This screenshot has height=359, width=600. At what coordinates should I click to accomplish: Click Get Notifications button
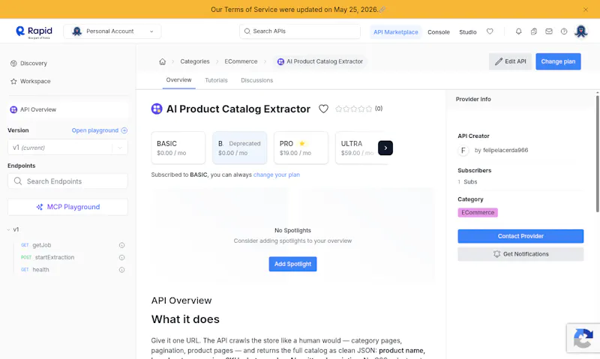point(520,254)
